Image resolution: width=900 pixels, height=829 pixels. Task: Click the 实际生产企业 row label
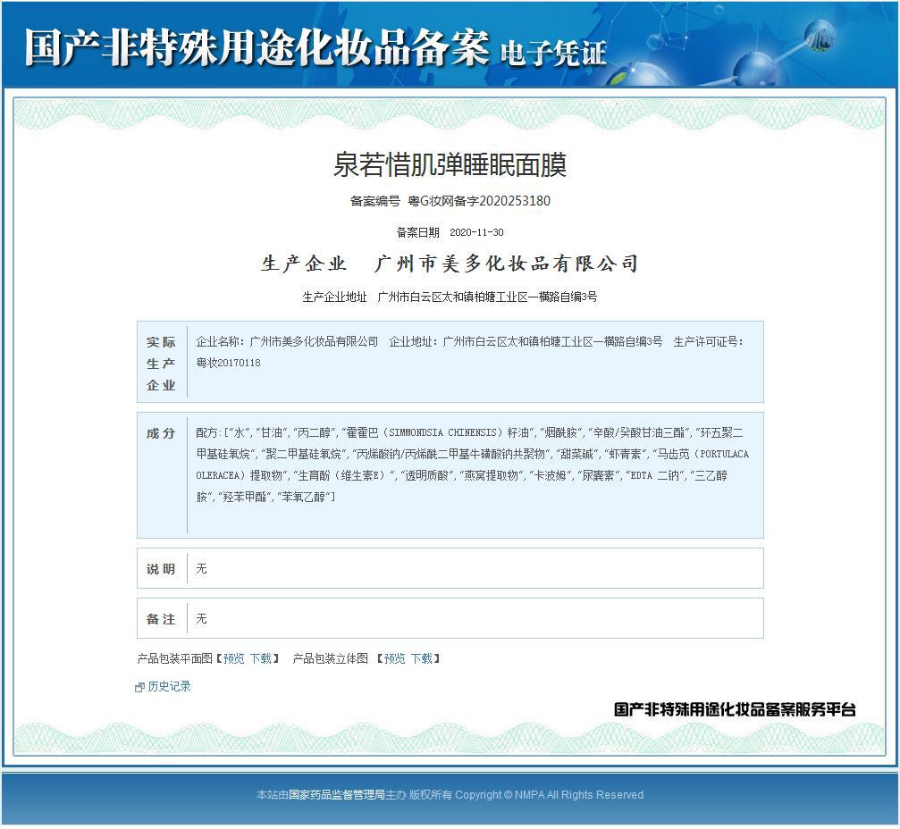(161, 364)
